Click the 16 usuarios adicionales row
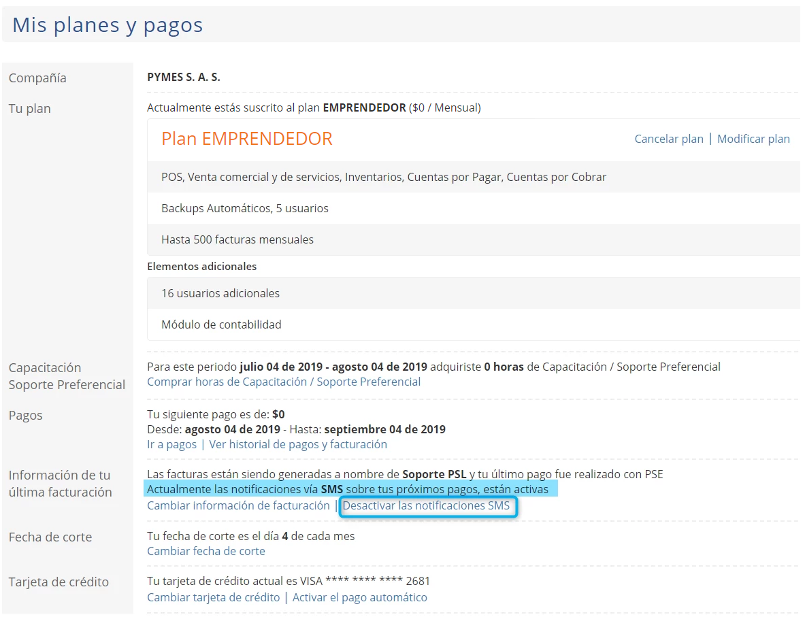 (220, 293)
